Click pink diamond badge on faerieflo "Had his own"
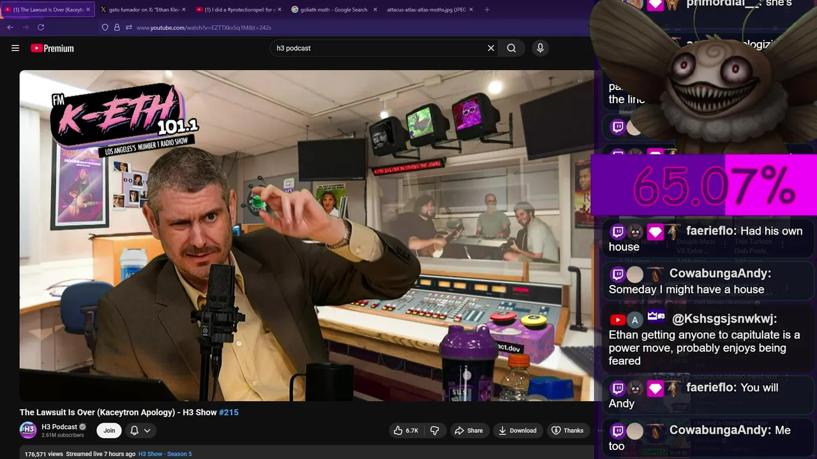Screen dimensions: 817x459 655,232
